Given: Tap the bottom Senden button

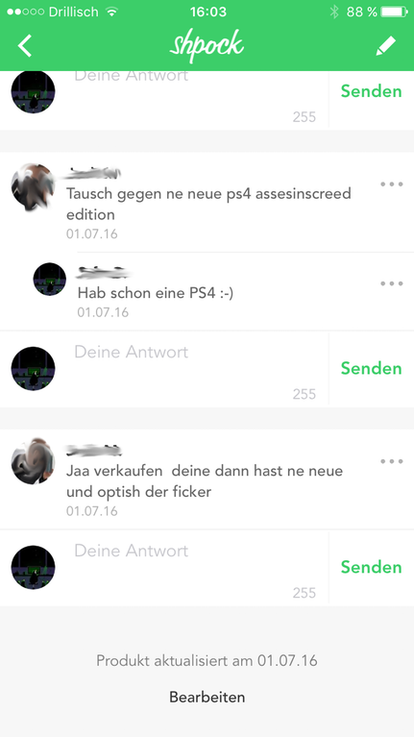Looking at the screenshot, I should (x=371, y=567).
